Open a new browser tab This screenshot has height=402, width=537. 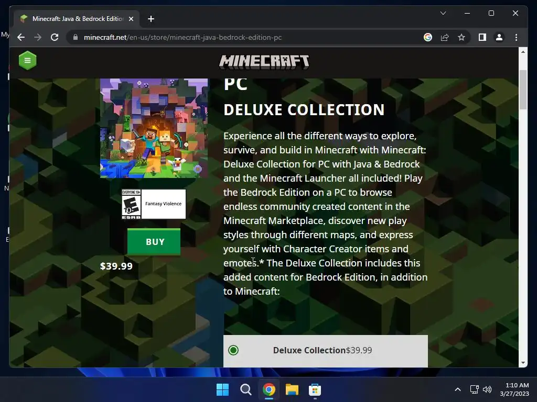151,19
